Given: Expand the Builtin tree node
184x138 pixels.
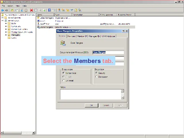Looking at the screenshot, I should pyautogui.click(x=6, y=23).
